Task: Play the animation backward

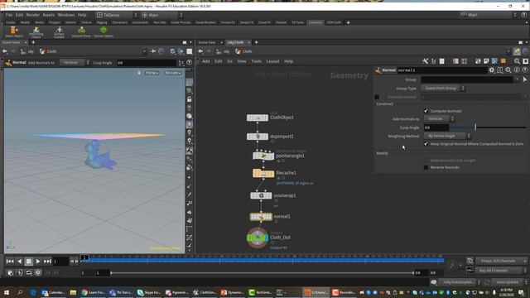Action: pyautogui.click(x=19, y=262)
